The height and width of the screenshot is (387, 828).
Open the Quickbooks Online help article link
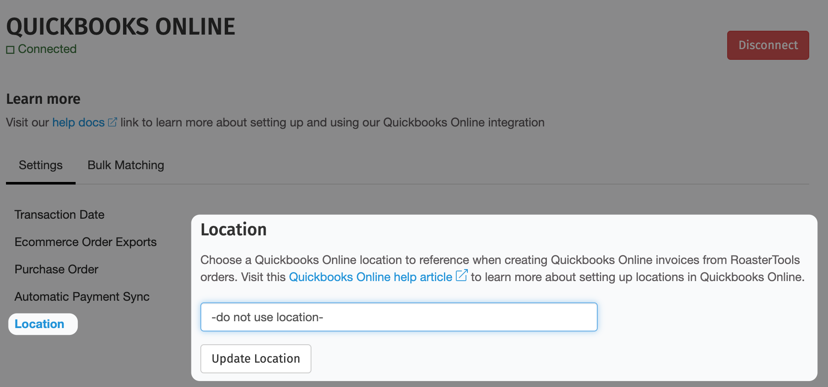[x=370, y=277]
